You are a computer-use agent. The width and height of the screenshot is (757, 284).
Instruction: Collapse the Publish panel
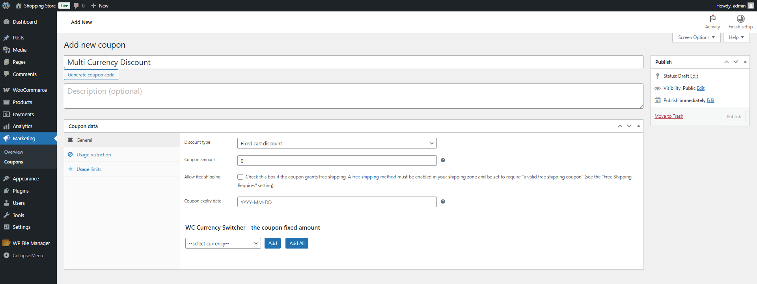click(x=745, y=62)
